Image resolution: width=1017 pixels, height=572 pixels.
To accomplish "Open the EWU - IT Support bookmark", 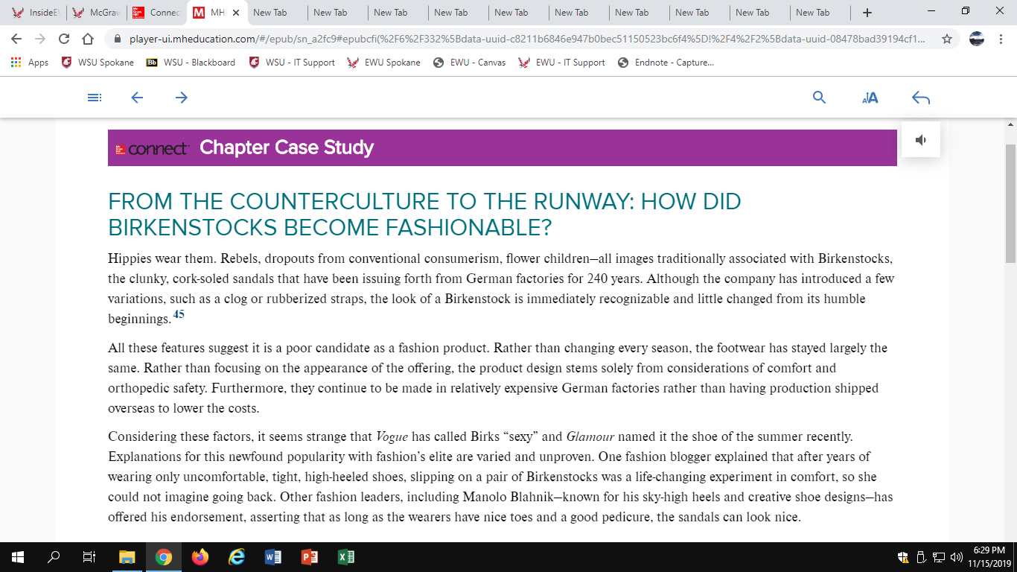I will 561,63.
